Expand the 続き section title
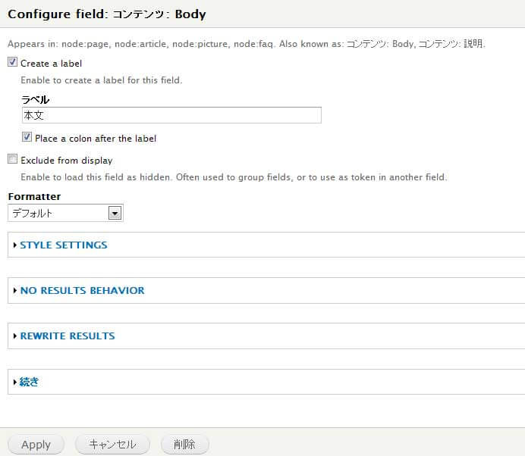The height and width of the screenshot is (456, 525). pyautogui.click(x=29, y=383)
